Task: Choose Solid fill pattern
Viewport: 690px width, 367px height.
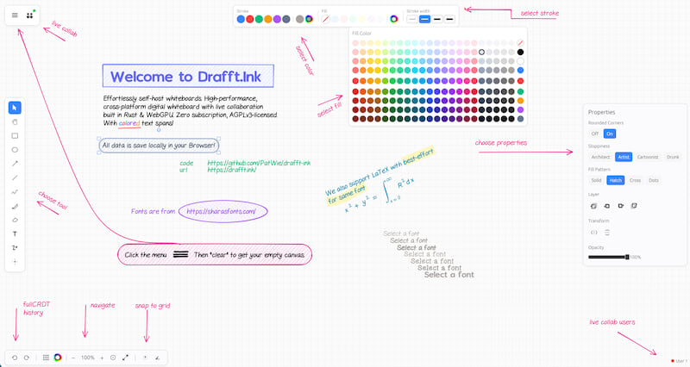Action: 596,180
